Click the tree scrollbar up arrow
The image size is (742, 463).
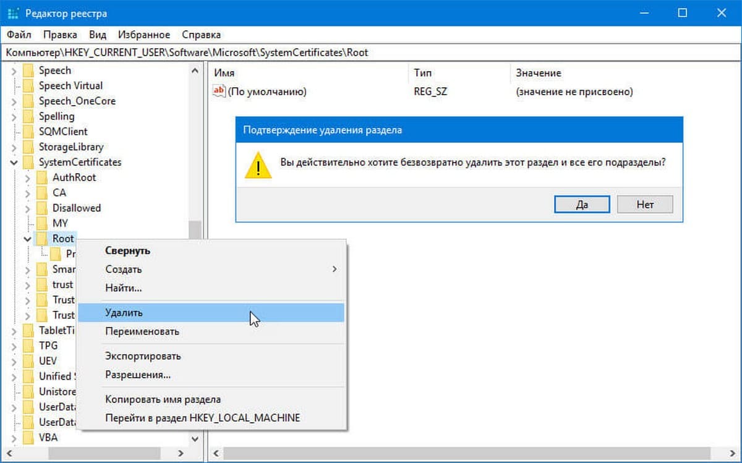[x=195, y=70]
